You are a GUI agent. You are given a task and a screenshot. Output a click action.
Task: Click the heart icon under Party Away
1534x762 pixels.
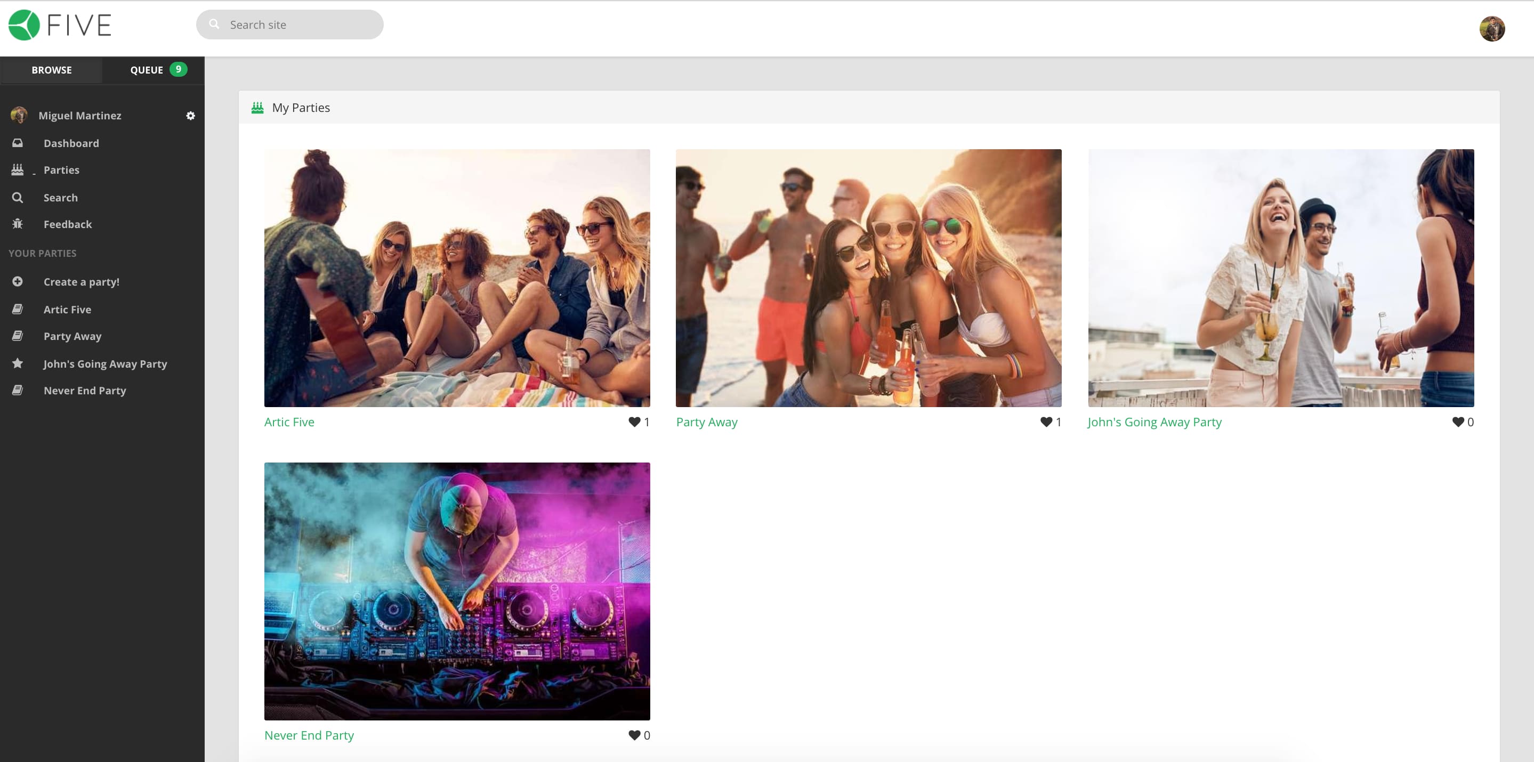[x=1046, y=422]
